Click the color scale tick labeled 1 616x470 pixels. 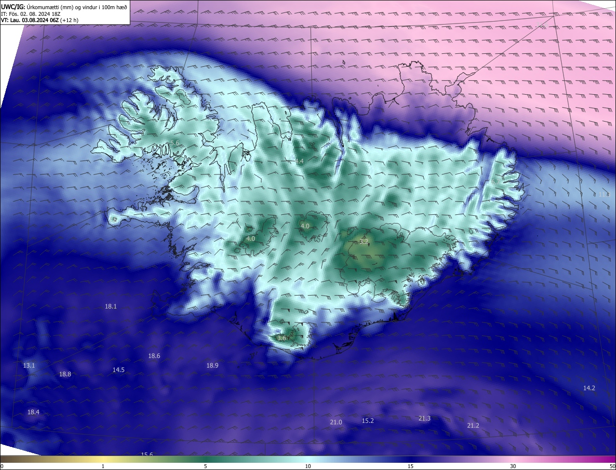click(103, 466)
